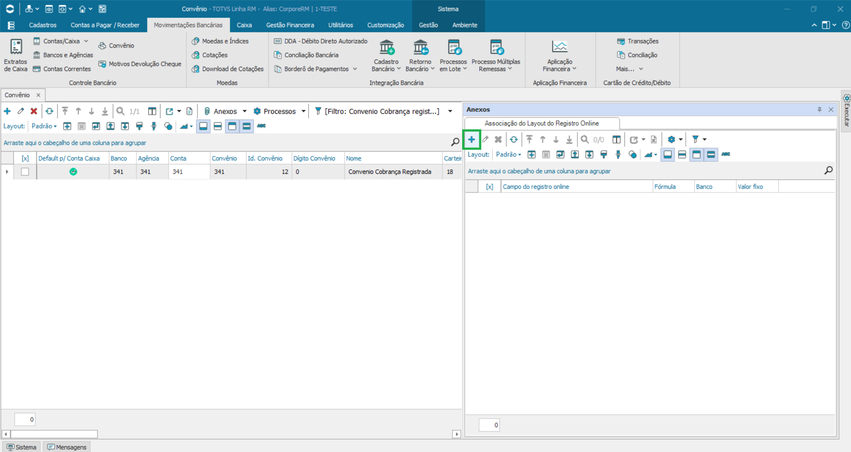851x452 pixels.
Task: Open the Aplicação Financeira dropdown
Action: point(559,56)
